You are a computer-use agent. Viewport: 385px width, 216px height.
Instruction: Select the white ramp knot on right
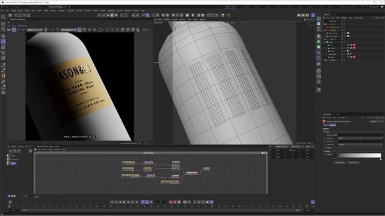[381, 159]
